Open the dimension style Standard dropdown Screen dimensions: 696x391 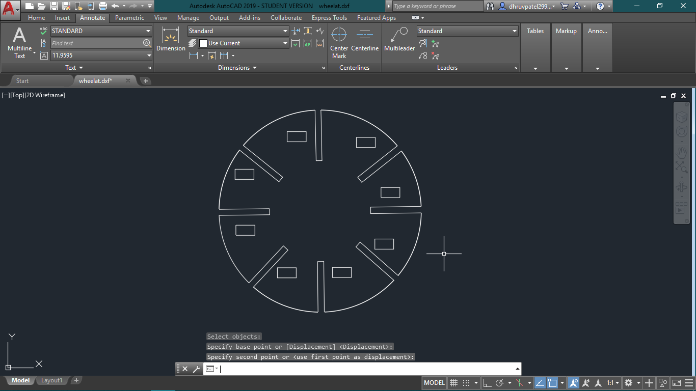click(x=238, y=31)
